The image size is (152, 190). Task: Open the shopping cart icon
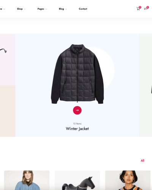[138, 9]
